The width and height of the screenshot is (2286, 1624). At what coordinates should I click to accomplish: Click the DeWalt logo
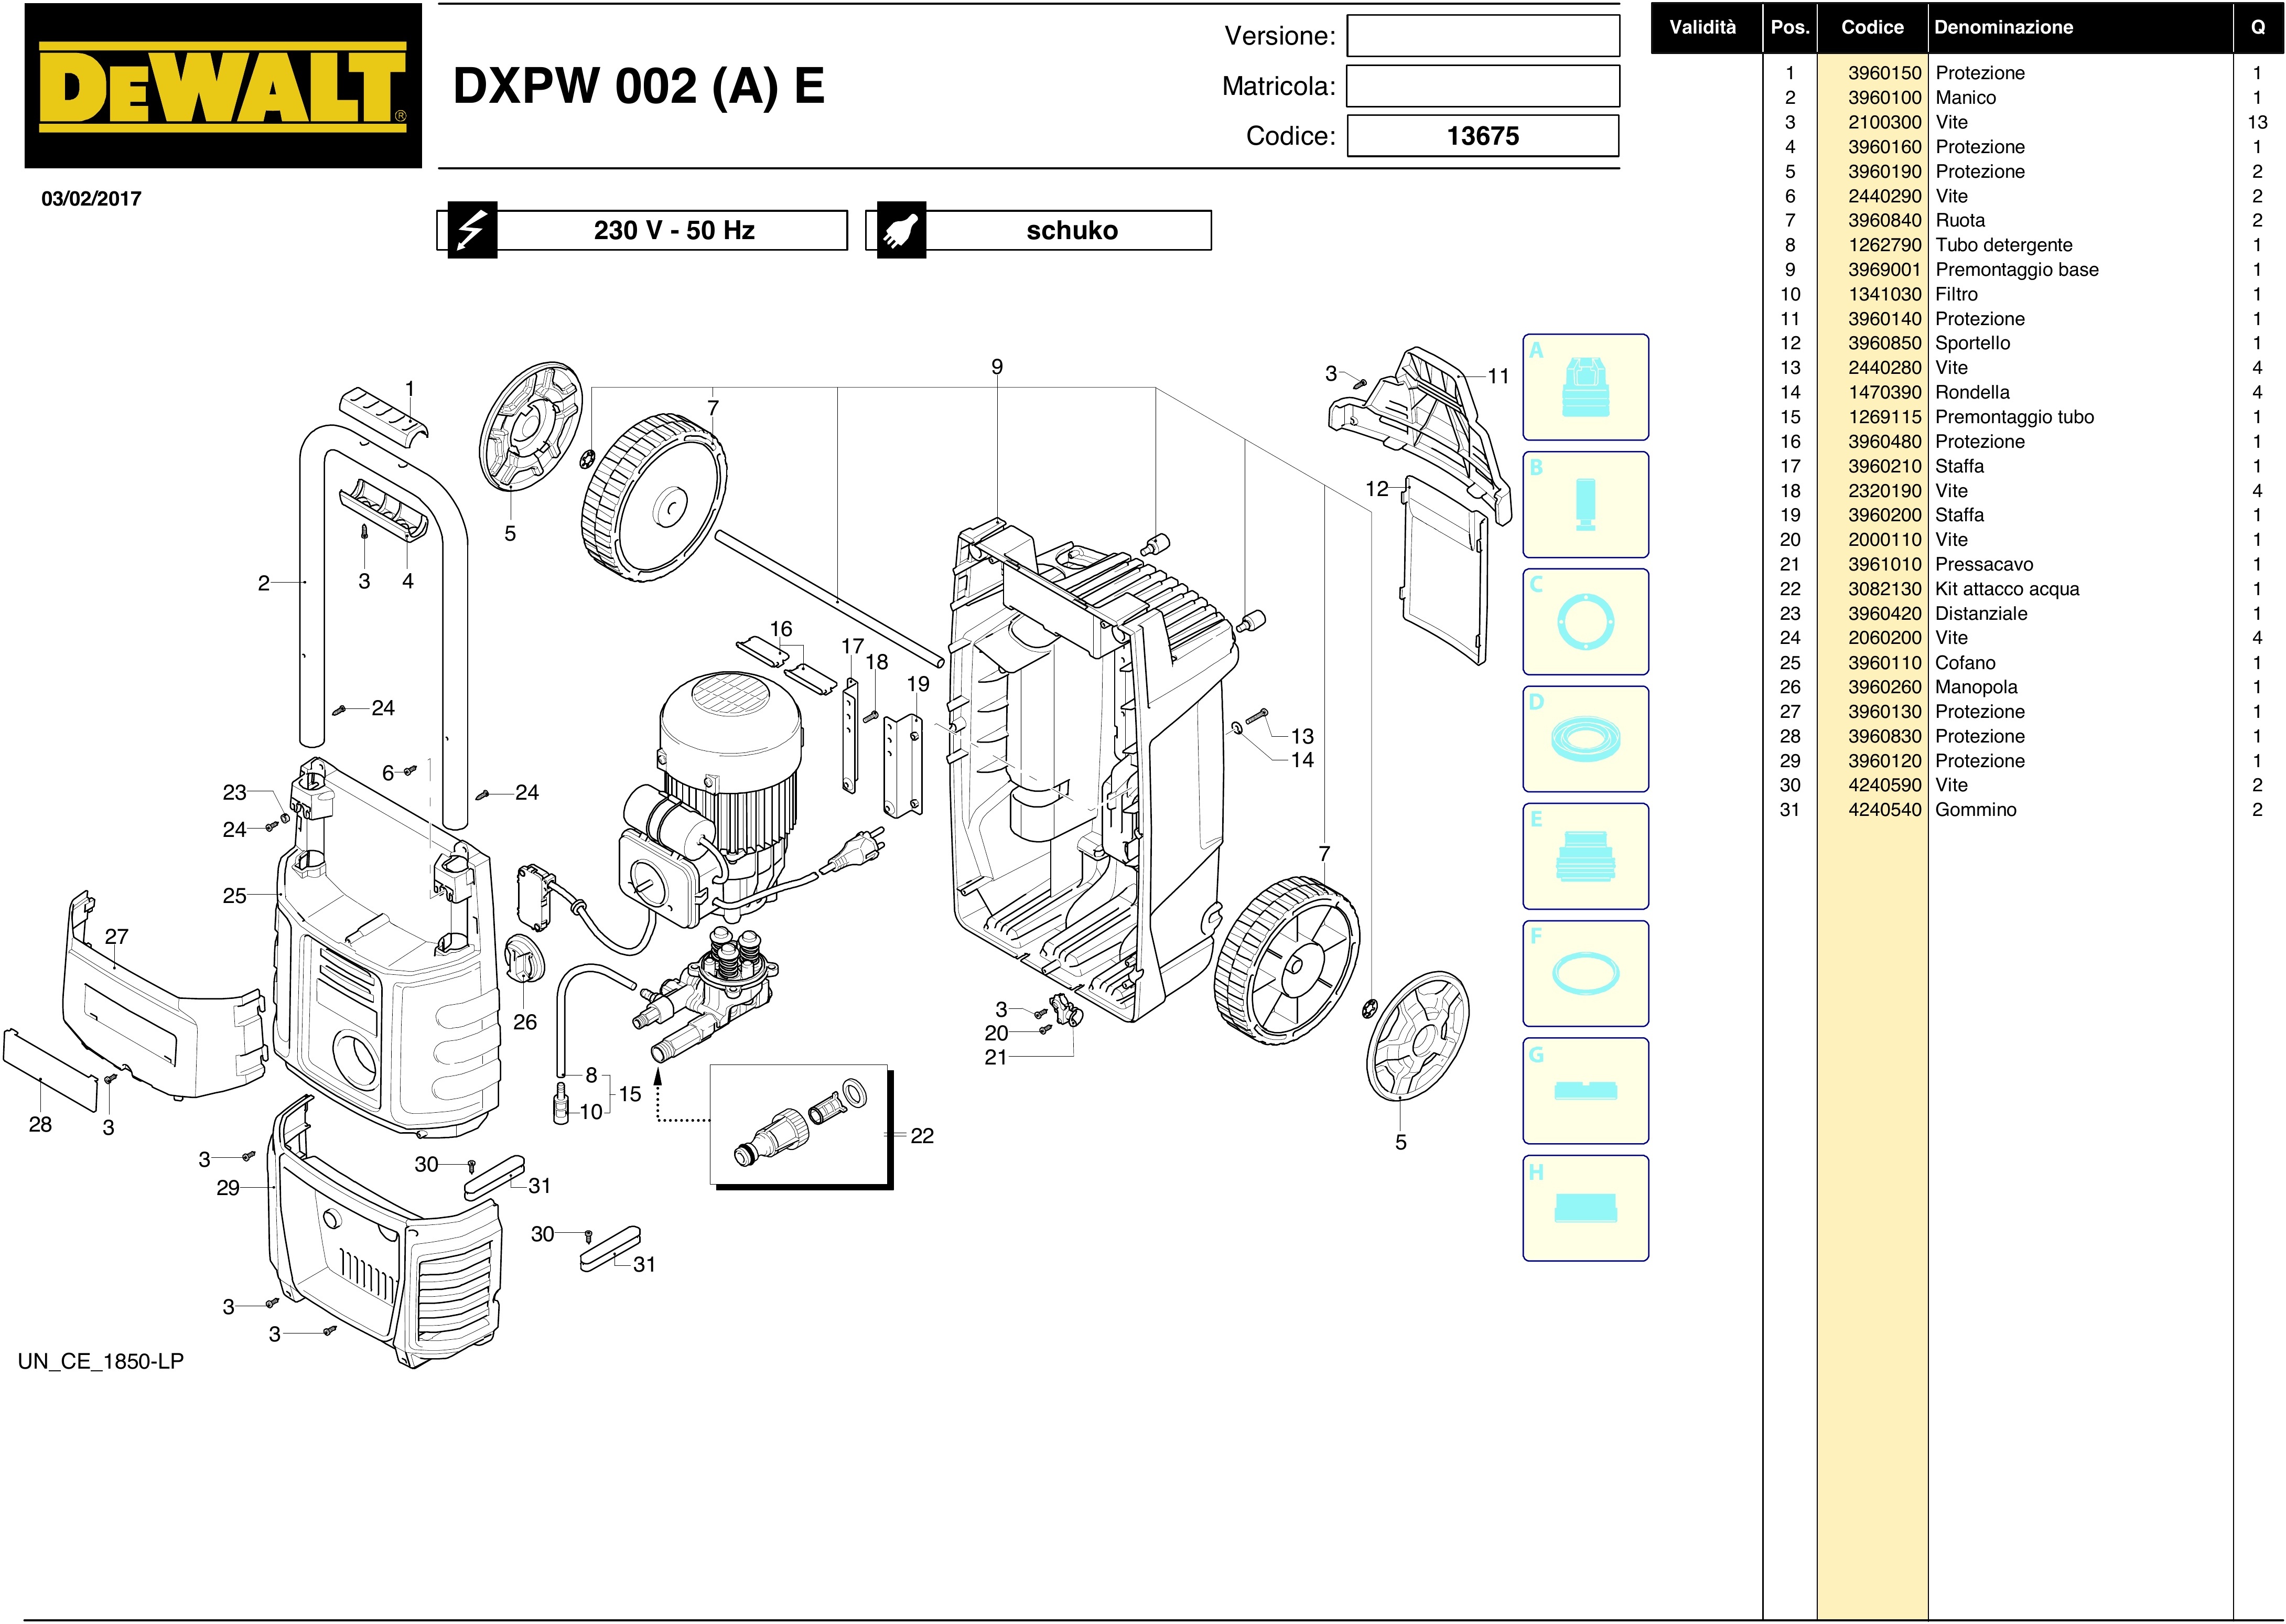pos(223,86)
